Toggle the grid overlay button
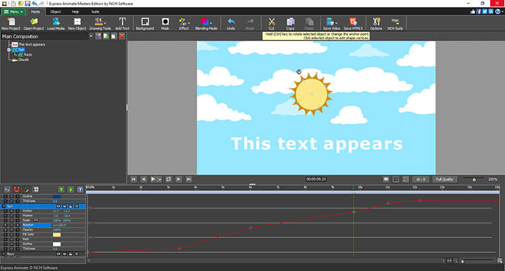 point(396,180)
